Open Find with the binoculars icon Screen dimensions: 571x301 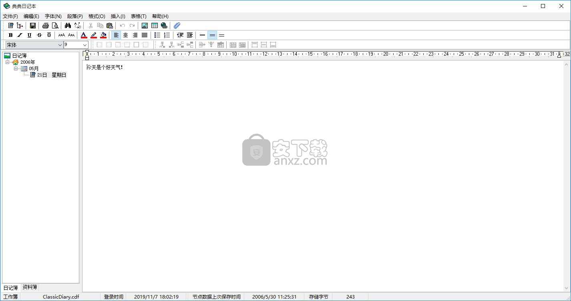coord(68,26)
